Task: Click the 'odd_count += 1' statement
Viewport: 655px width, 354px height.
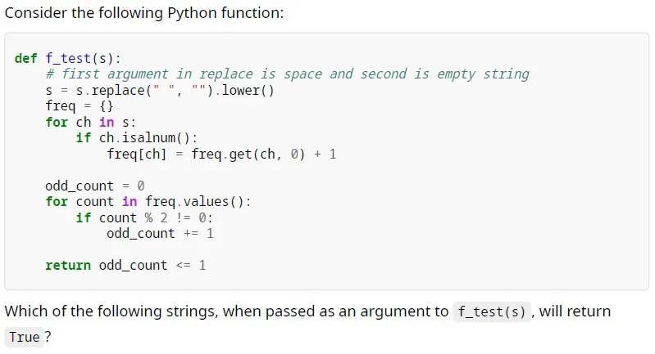Action: coord(160,233)
